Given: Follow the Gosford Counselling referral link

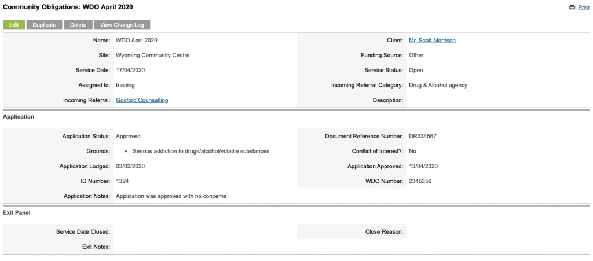Looking at the screenshot, I should point(142,100).
